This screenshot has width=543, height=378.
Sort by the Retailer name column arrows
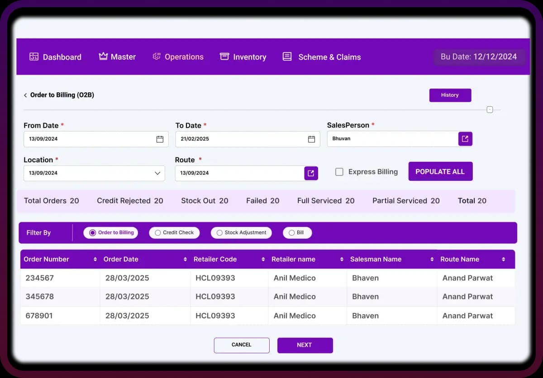coord(343,259)
